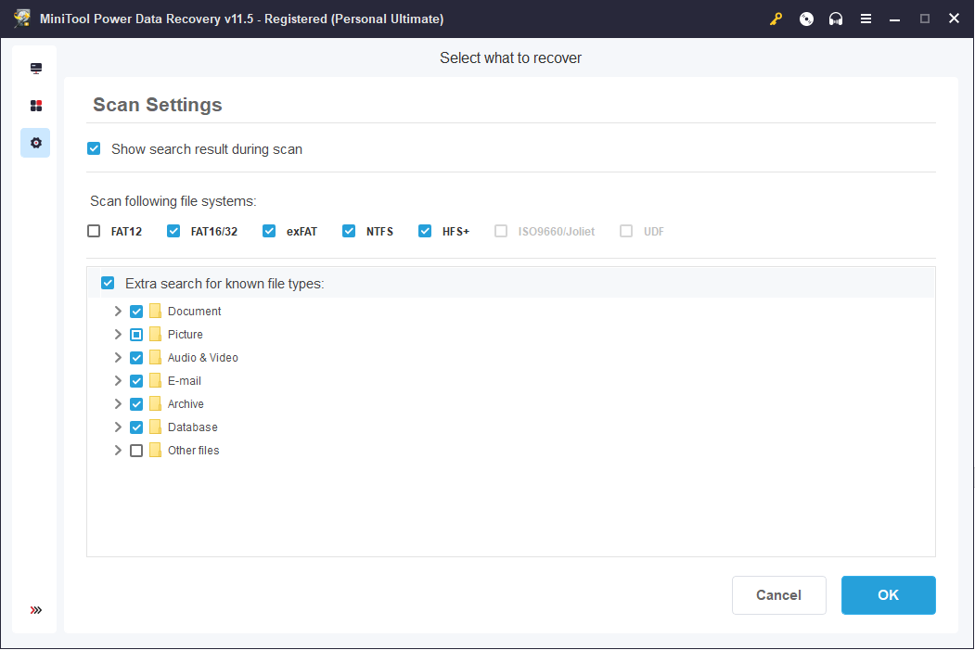Uncheck the NTFS checkbox
Viewport: 975px width, 650px height.
coord(349,231)
